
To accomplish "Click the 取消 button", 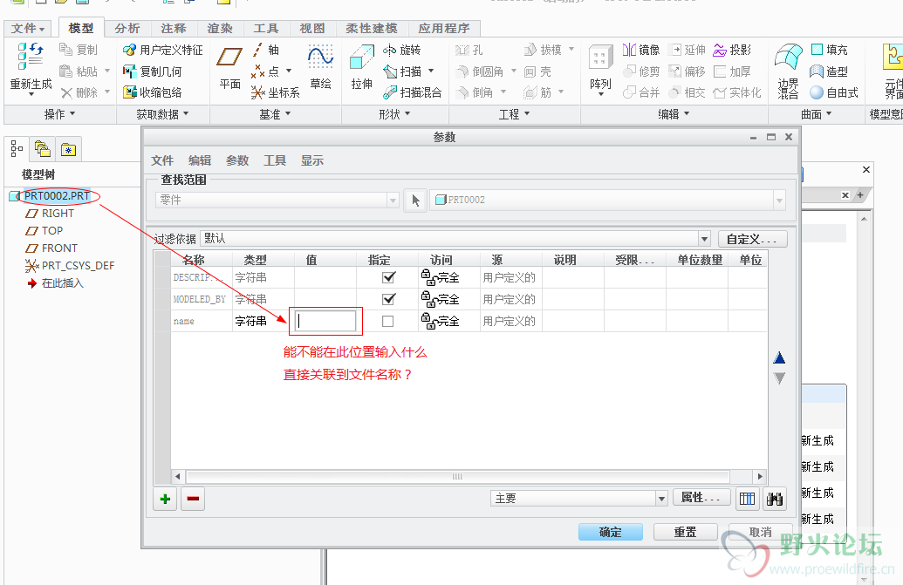I will (x=760, y=532).
